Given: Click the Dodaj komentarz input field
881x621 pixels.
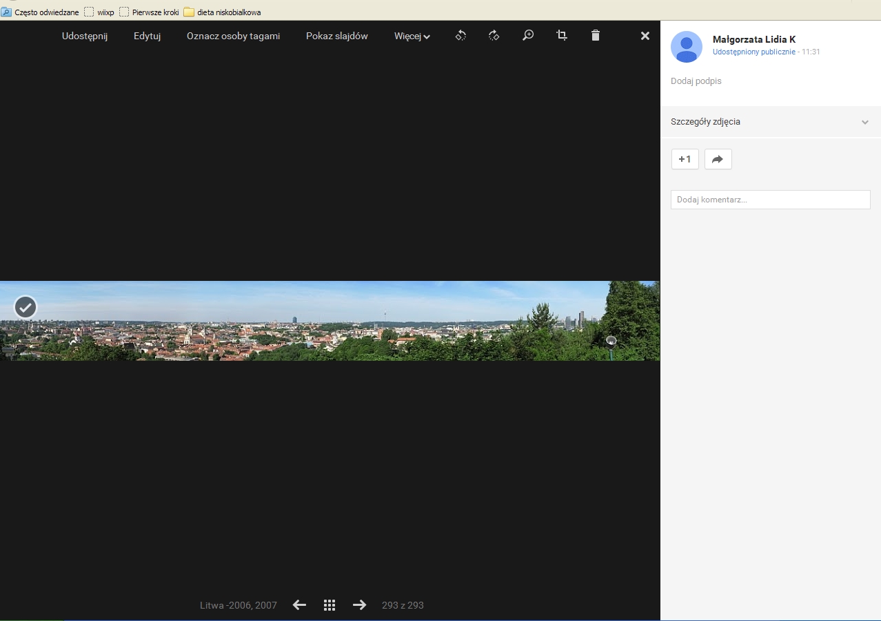Looking at the screenshot, I should (770, 200).
